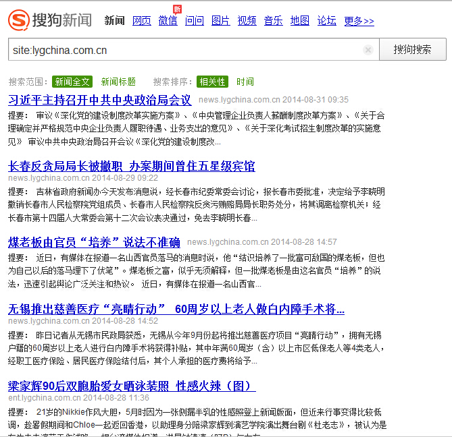Image resolution: width=452 pixels, height=437 pixels.
Task: Open the 梁家辉90后双胞胎爱女晒泳装照 article
Action: [132, 386]
